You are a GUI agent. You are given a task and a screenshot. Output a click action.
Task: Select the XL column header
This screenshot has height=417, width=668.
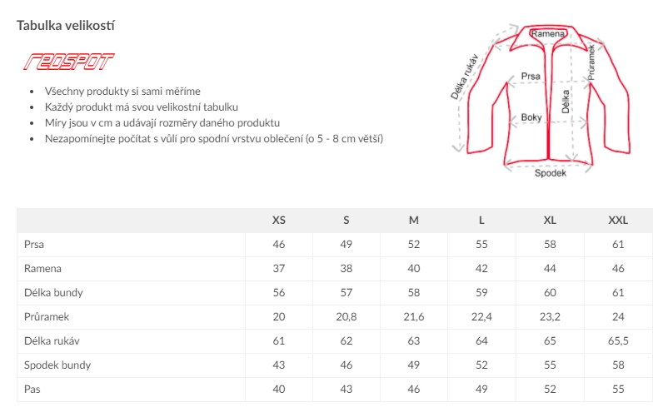pos(550,221)
